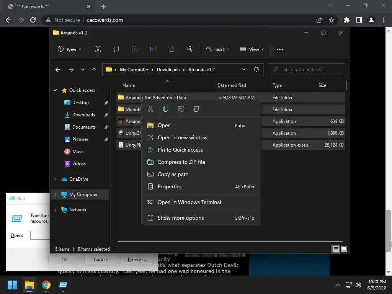The image size is (392, 294).
Task: Click Run app icon in taskbar
Action: 63,285
